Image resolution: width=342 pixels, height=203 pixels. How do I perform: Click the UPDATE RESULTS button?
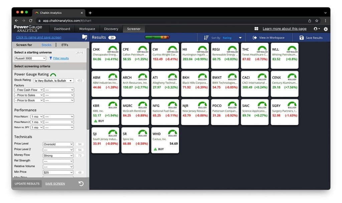click(27, 184)
